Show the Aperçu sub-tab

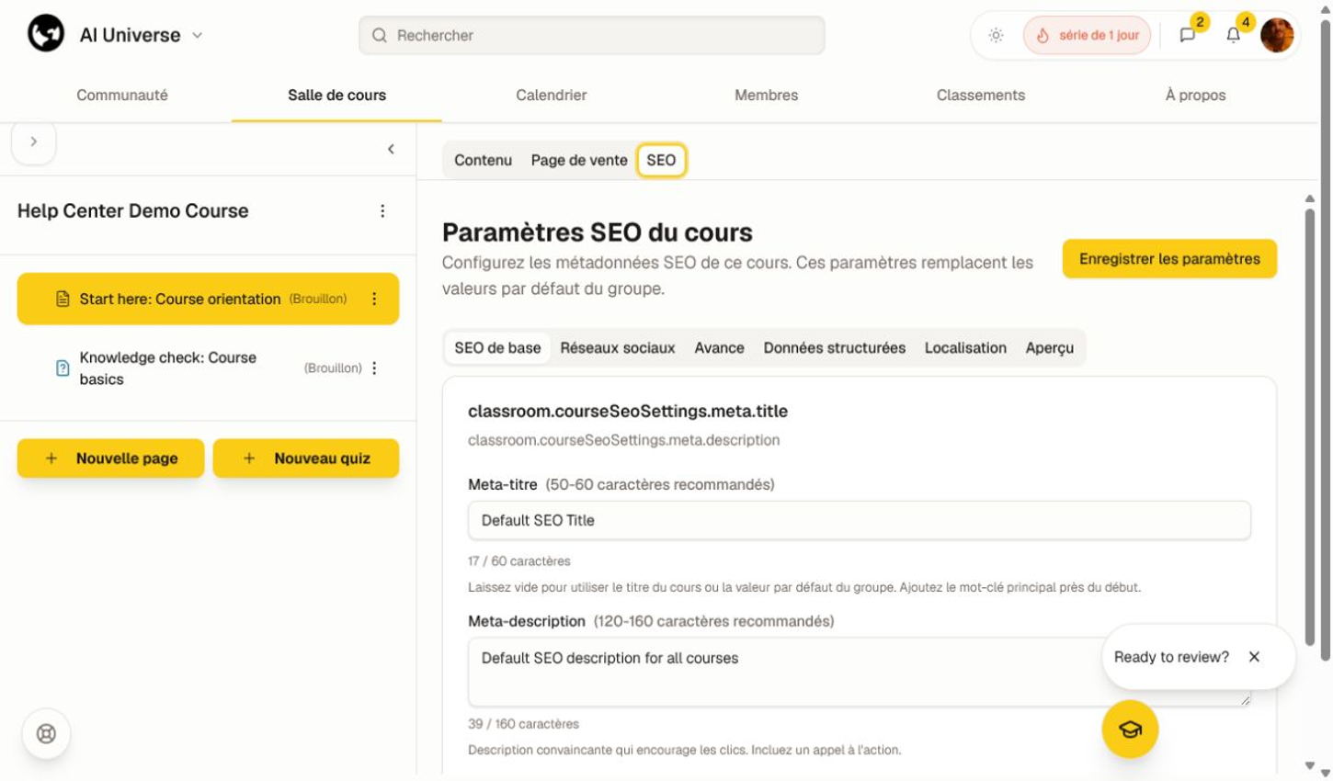[x=1050, y=347]
